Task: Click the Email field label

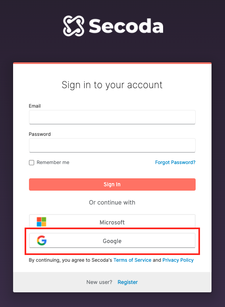Action: click(x=35, y=106)
